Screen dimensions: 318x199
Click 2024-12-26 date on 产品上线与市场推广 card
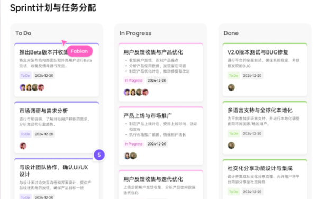[x=157, y=144]
